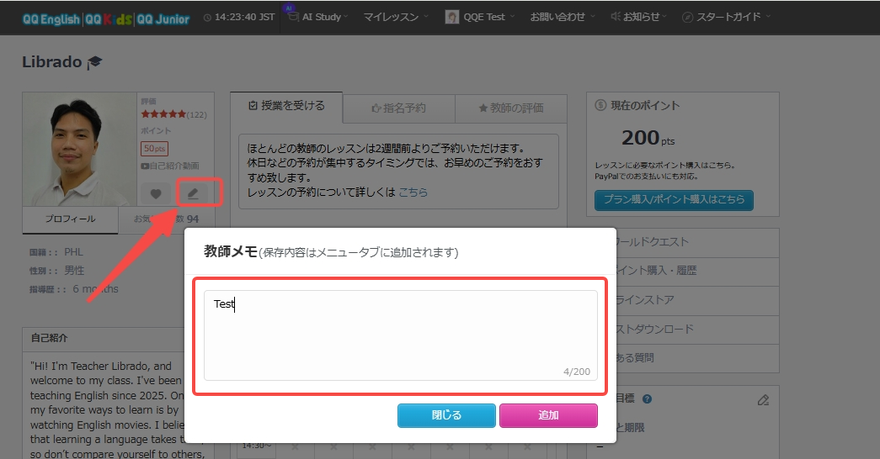Click the 50pts point badge

click(154, 149)
